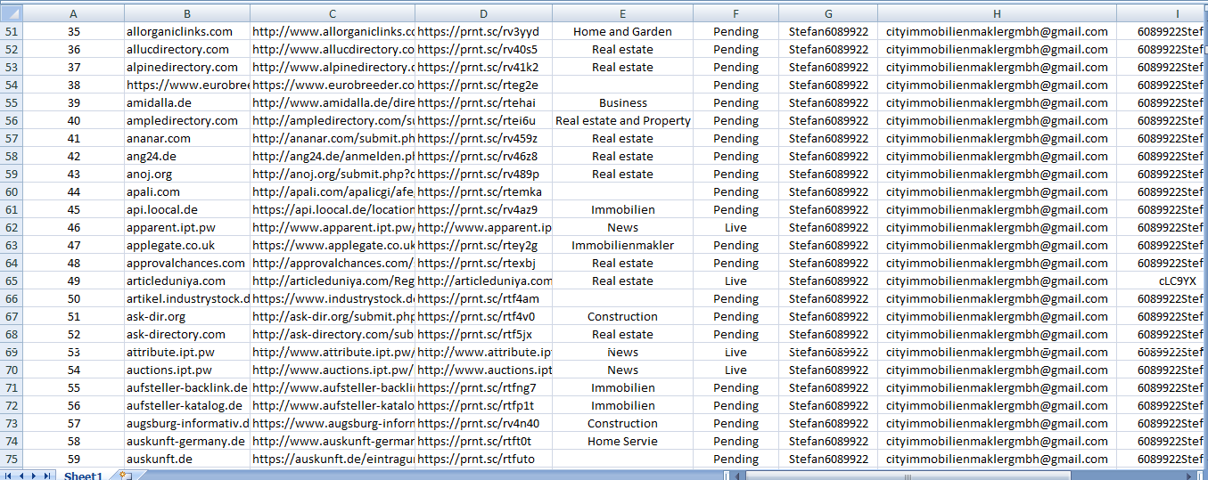Jump to last sheet with navigation arrow
The height and width of the screenshot is (480, 1208).
click(x=46, y=476)
